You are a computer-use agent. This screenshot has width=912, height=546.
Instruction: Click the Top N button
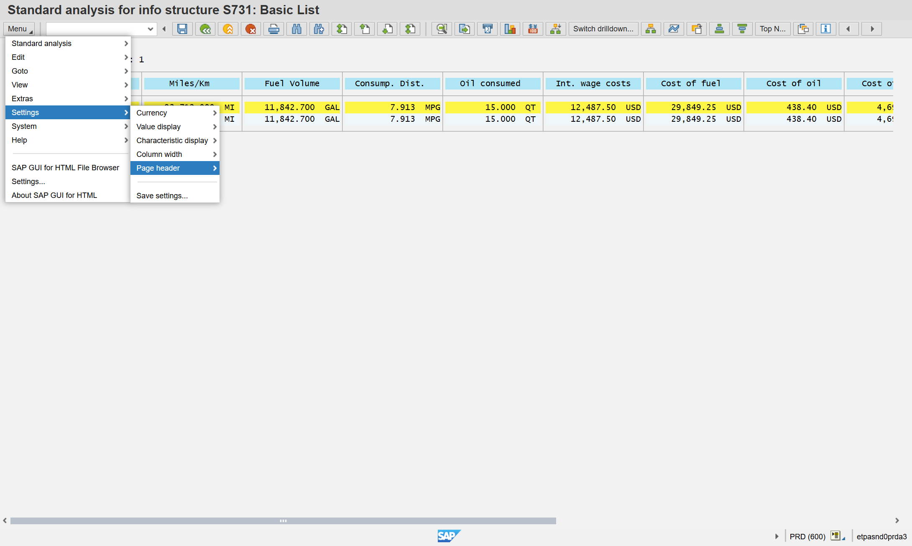tap(772, 29)
